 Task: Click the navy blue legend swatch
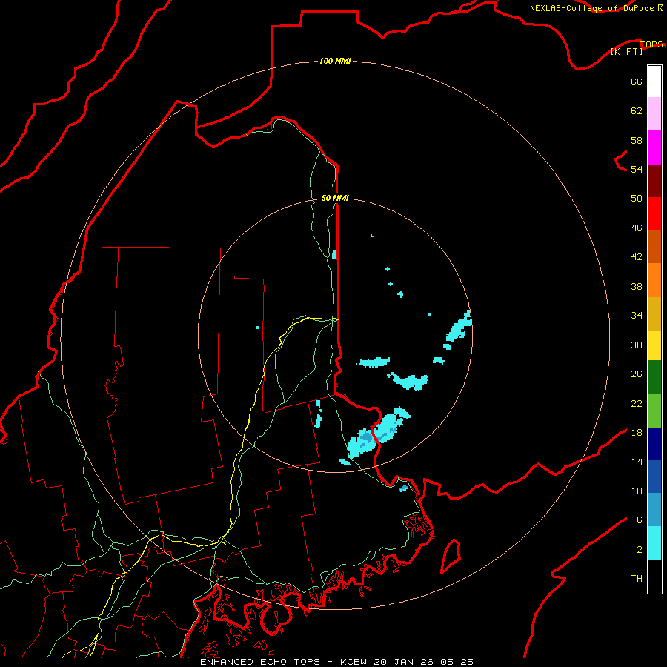(x=654, y=444)
